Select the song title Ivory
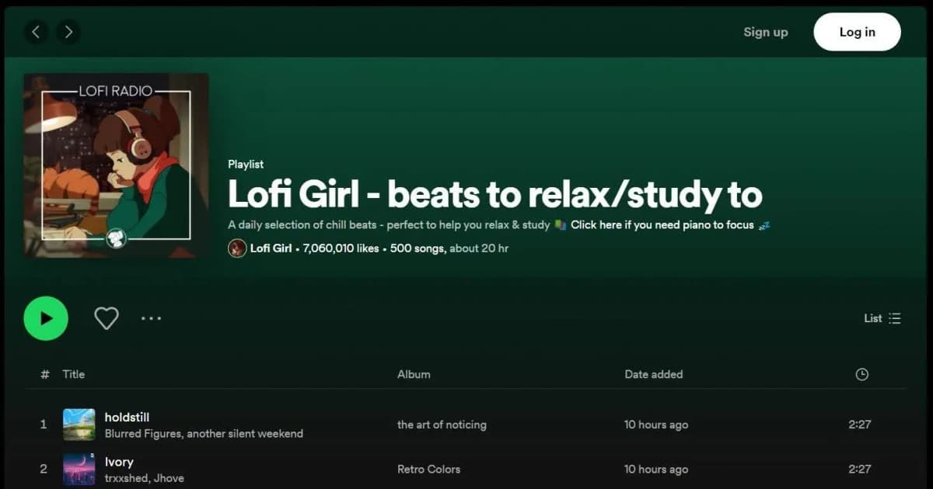The height and width of the screenshot is (489, 933). click(119, 462)
